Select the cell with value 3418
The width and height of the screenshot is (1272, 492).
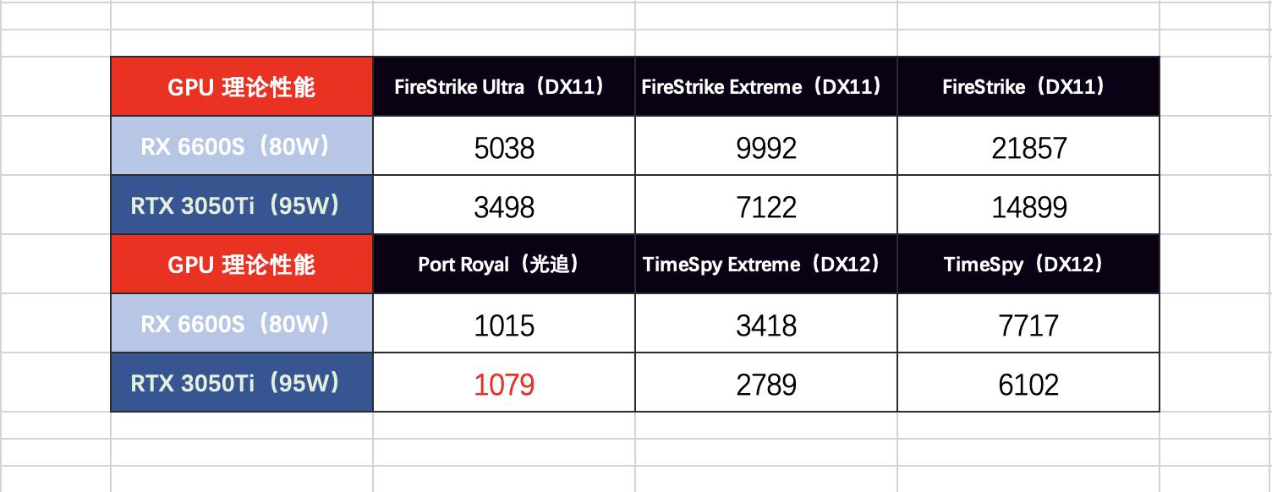pos(765,325)
